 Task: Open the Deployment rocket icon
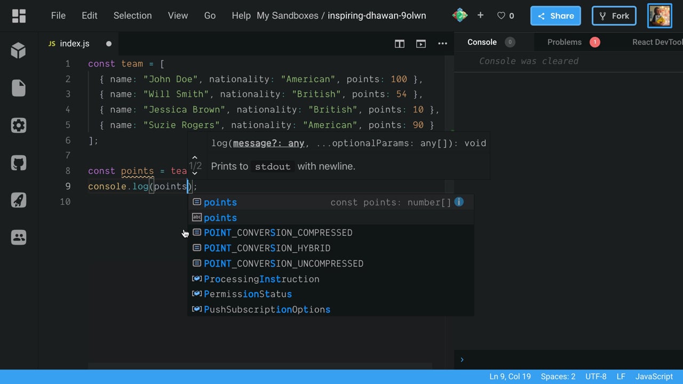click(19, 200)
